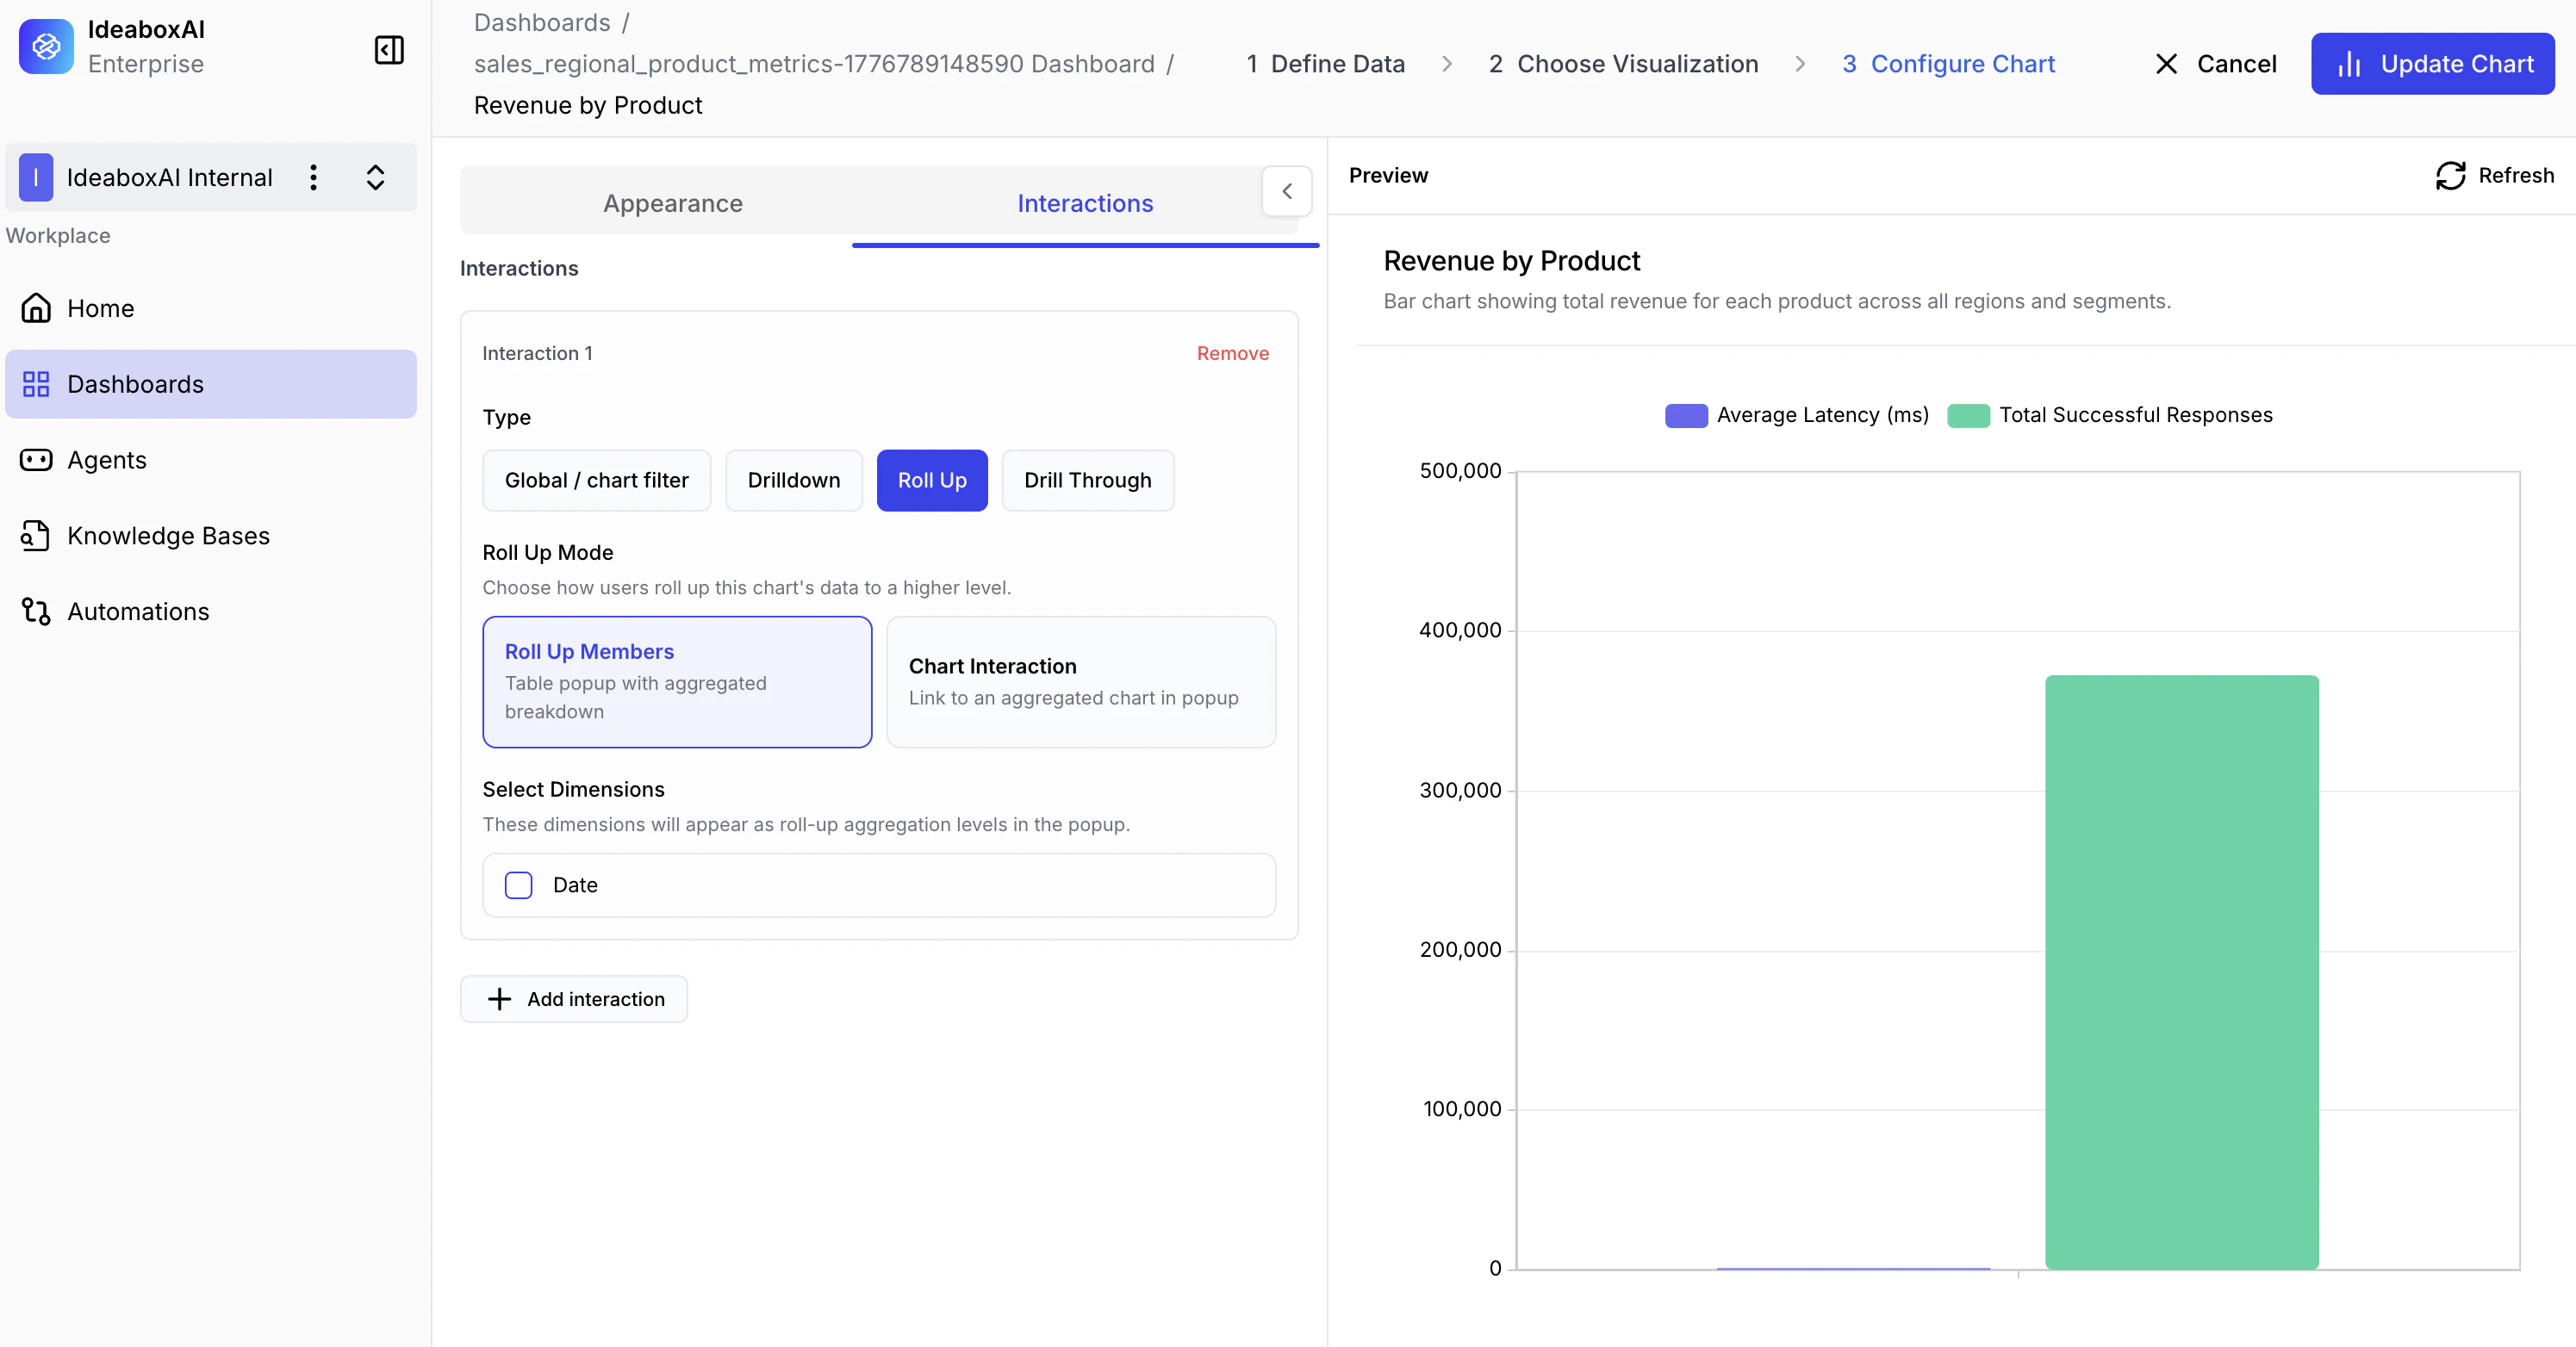Click the Dashboards grid icon

(36, 384)
